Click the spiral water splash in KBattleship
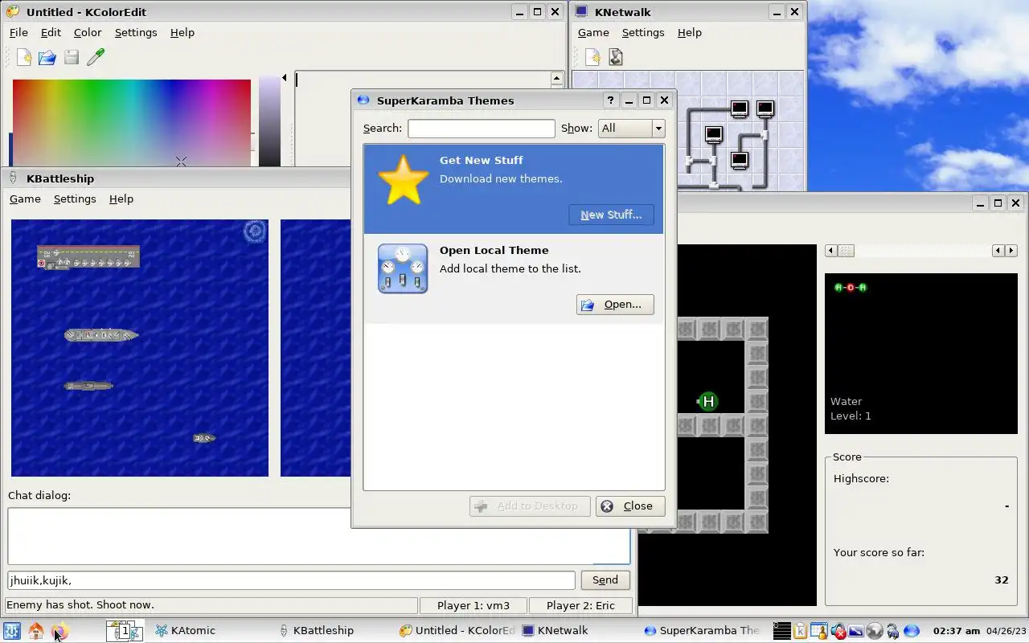 tap(255, 232)
